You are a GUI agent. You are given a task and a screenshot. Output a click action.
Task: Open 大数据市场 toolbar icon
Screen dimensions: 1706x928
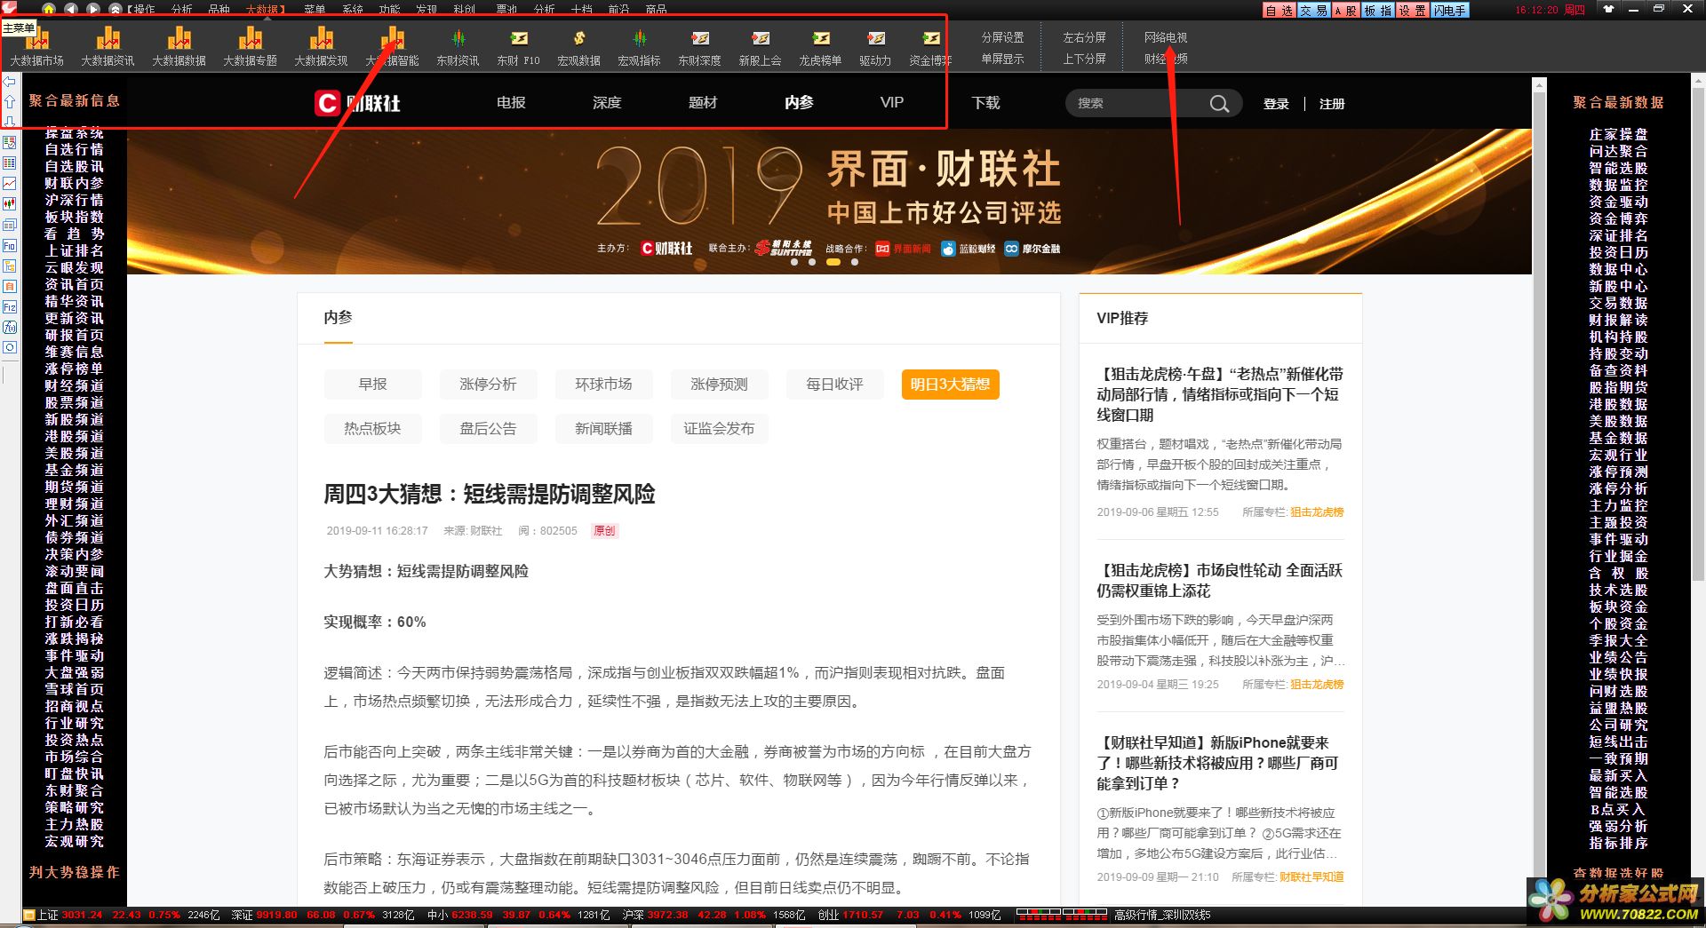[37, 46]
